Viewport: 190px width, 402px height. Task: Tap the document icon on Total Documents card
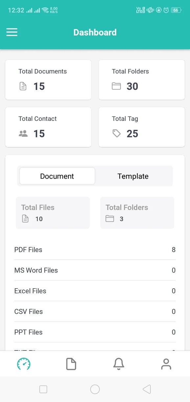pos(22,86)
